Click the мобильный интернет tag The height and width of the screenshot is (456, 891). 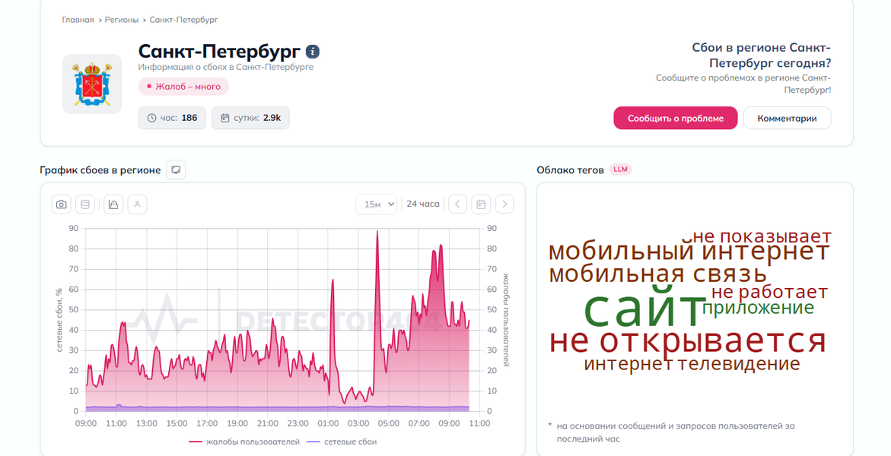point(689,252)
